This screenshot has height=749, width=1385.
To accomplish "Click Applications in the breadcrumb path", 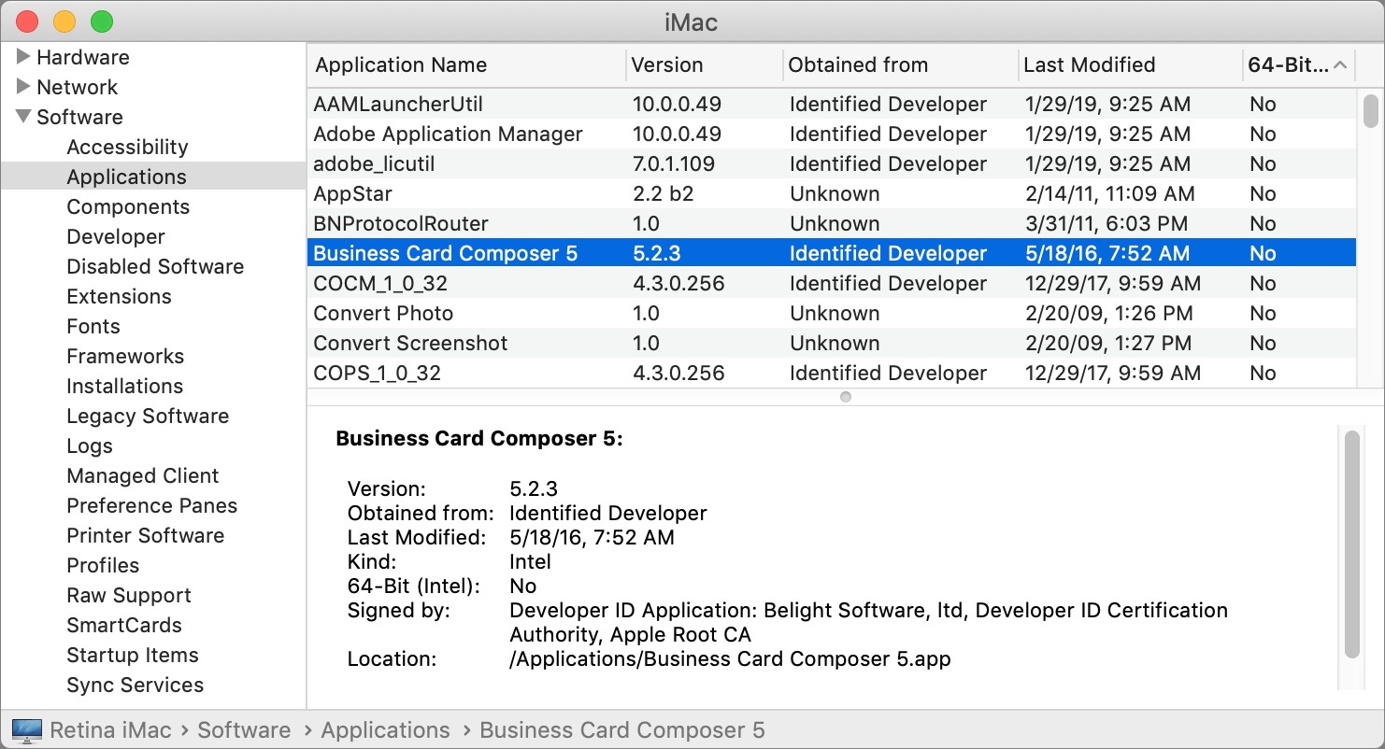I will 385,729.
